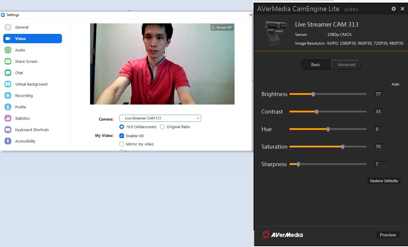This screenshot has height=247, width=408.
Task: Click the Zoom logo in Settings title bar
Action: 3,15
